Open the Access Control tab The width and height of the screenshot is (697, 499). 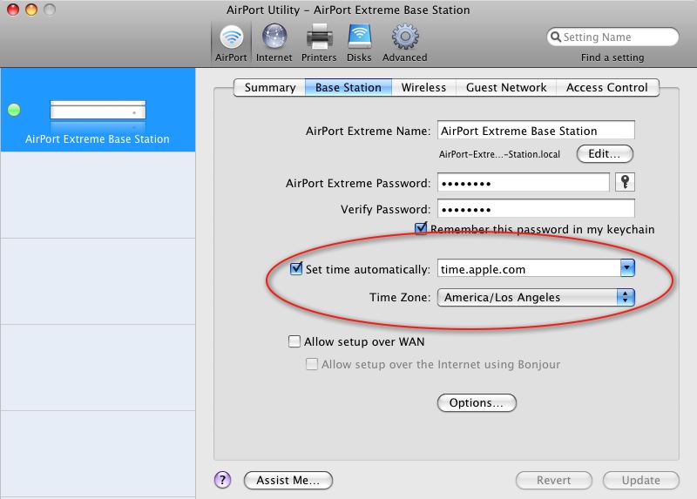(x=606, y=88)
